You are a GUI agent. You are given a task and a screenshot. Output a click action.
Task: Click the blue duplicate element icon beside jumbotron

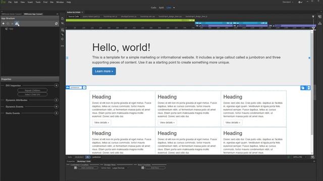[x=303, y=88]
